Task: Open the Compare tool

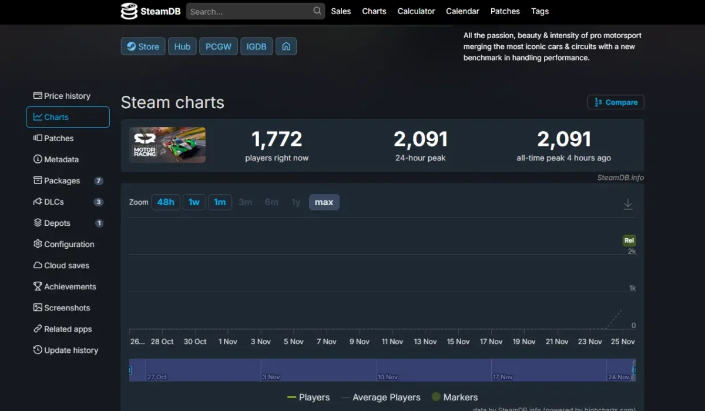Action: (x=616, y=102)
